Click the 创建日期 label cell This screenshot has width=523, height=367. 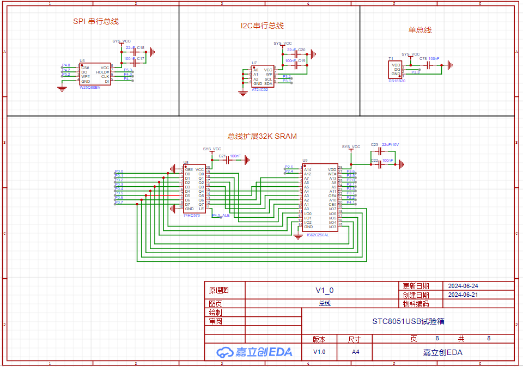click(416, 295)
